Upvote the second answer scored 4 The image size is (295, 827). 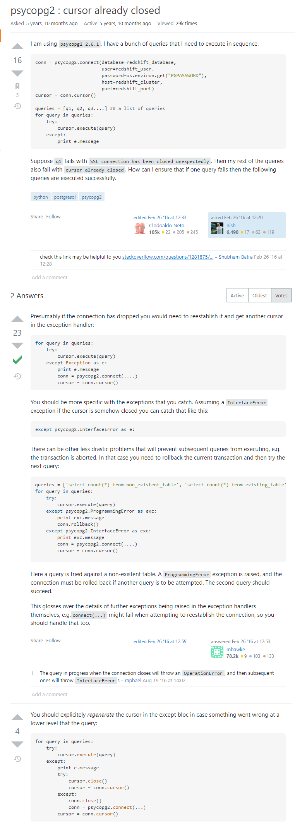(17, 717)
